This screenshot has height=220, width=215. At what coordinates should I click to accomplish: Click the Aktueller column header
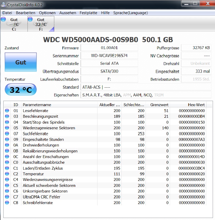[109, 105]
